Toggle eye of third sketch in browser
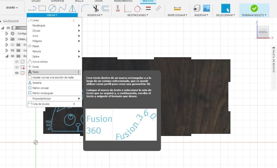This screenshot has width=277, height=168. coord(17,73)
